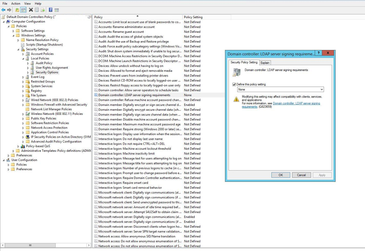Image resolution: width=365 pixels, height=251 pixels.
Task: Toggle the Show/Hide Action Pane icon
Action: [x=57, y=10]
